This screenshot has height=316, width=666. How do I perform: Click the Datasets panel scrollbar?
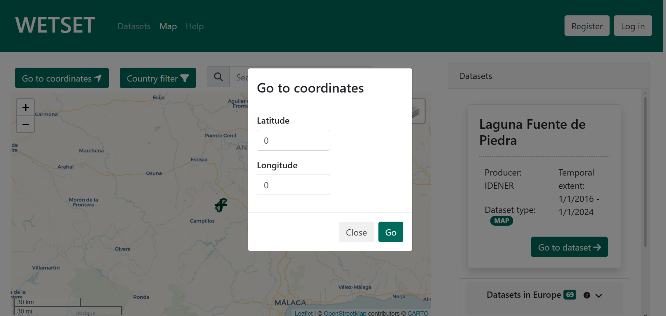pyautogui.click(x=645, y=172)
